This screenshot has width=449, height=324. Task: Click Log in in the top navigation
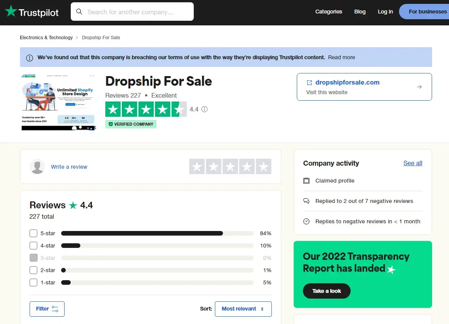point(385,12)
